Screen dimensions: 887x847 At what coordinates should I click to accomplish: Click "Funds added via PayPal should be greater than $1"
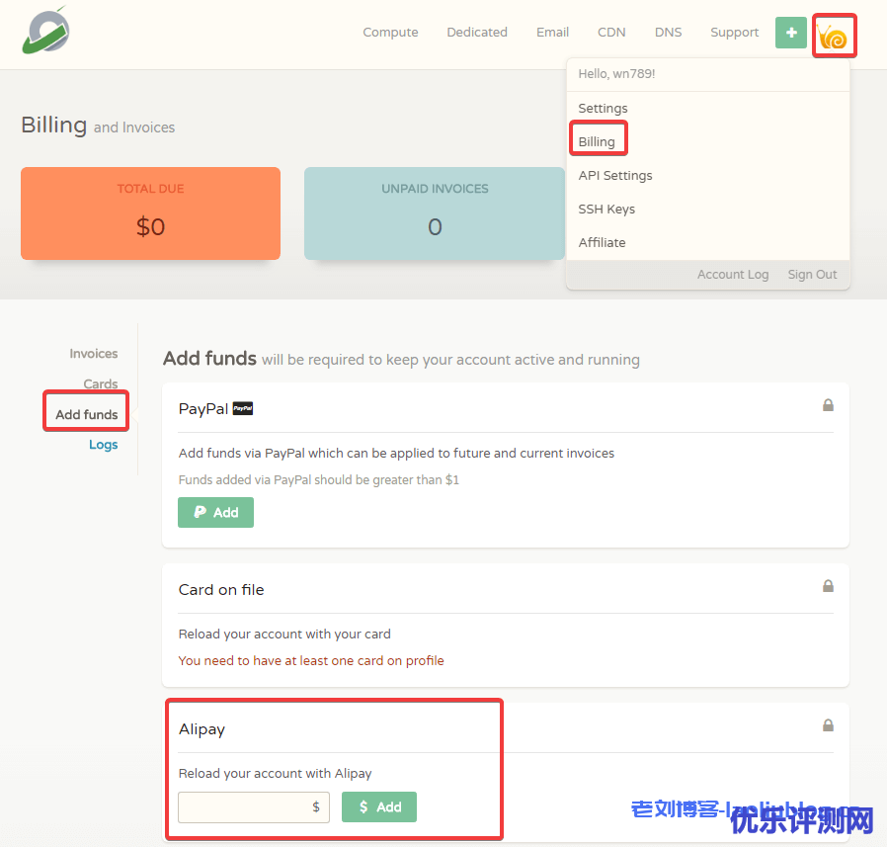(318, 480)
